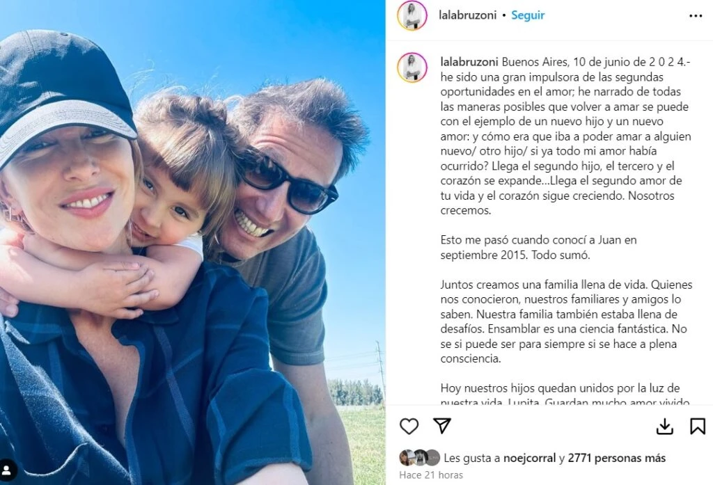Viewport: 713px width, 485px height.
Task: Open the lalabruzoni username in the header
Action: 467,15
